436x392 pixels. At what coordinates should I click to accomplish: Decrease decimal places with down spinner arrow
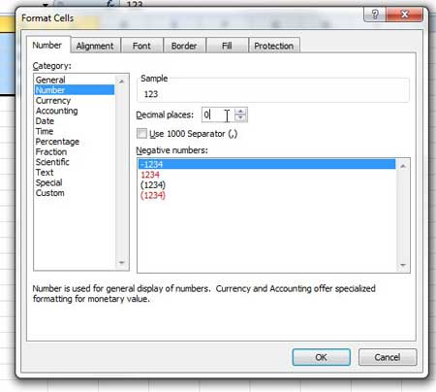tap(240, 118)
